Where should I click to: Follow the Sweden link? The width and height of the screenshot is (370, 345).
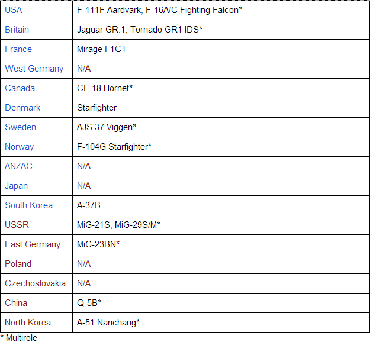click(x=20, y=127)
